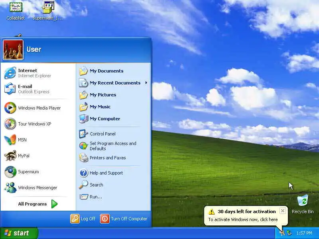Select the Recycle Bin on the desktop

point(303,204)
